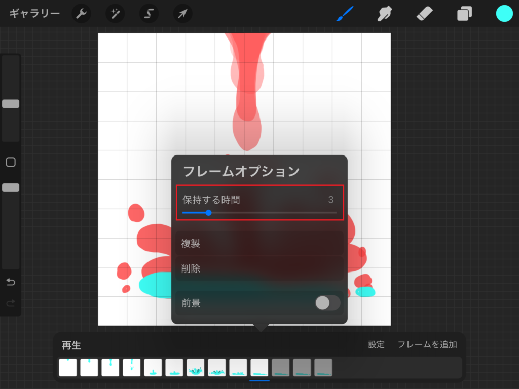Open the cyan active color picker
The image size is (519, 389).
(x=504, y=14)
